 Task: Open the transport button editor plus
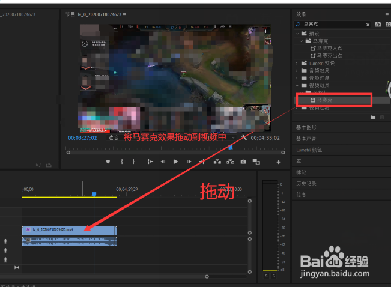click(x=279, y=162)
